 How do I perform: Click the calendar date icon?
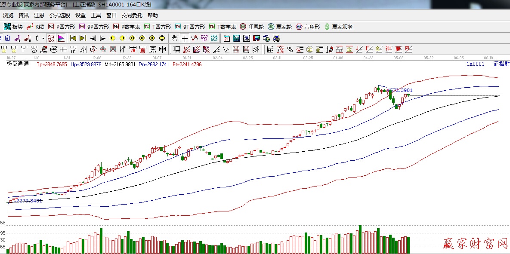tap(226, 38)
